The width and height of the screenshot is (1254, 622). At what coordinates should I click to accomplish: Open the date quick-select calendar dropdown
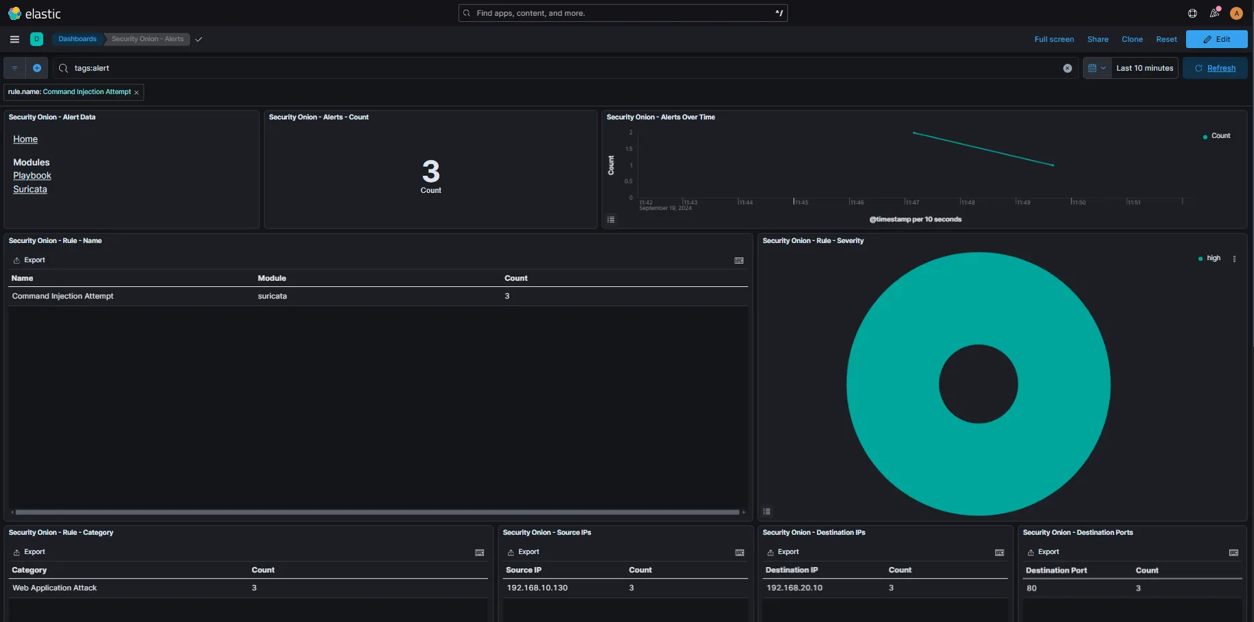coord(1097,68)
